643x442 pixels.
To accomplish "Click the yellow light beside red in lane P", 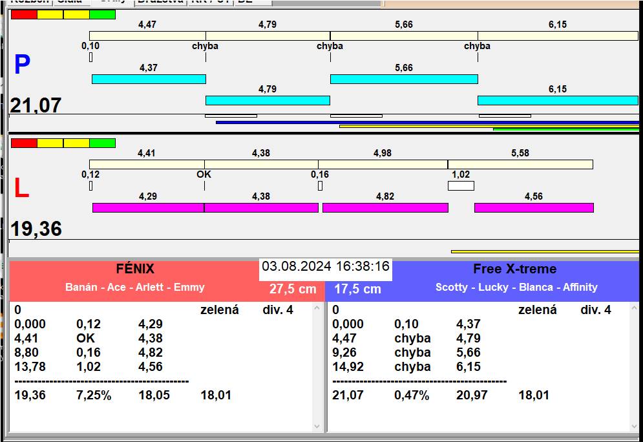I will pos(50,15).
